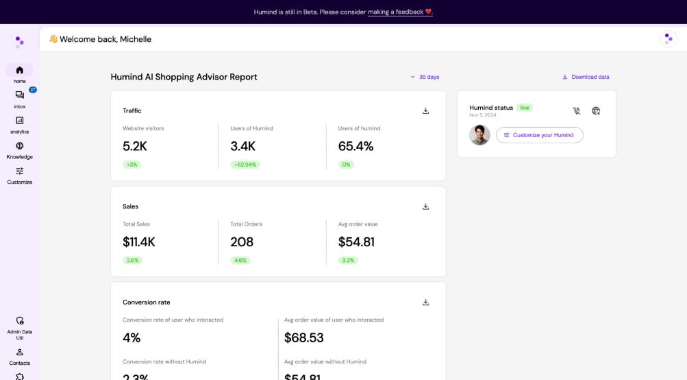Viewport: 687px width, 380px height.
Task: Click the Download data link
Action: (x=586, y=77)
